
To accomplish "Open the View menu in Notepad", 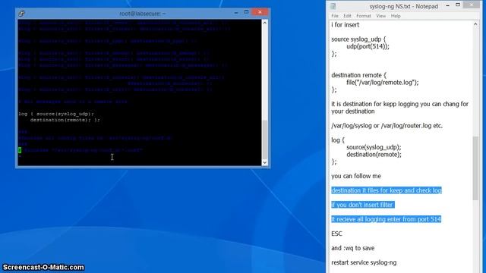I will (380, 16).
